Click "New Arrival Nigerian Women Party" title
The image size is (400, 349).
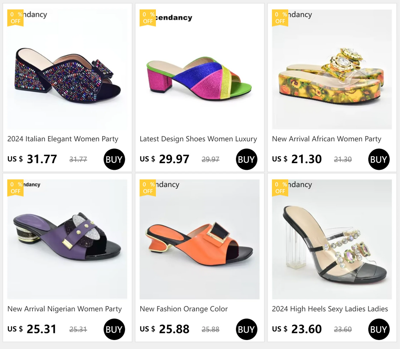(65, 309)
